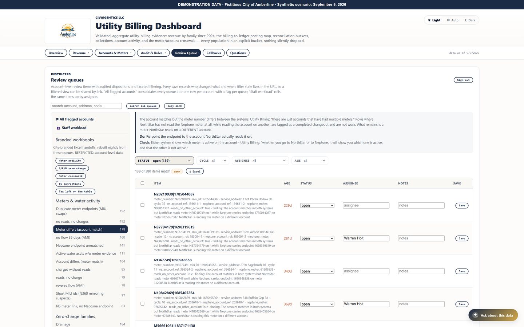This screenshot has width=524, height=327.
Task: Click the Sign out button
Action: pyautogui.click(x=463, y=80)
